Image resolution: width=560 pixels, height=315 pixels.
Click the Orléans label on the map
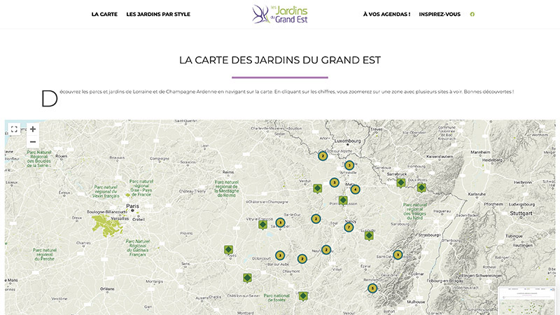107,289
